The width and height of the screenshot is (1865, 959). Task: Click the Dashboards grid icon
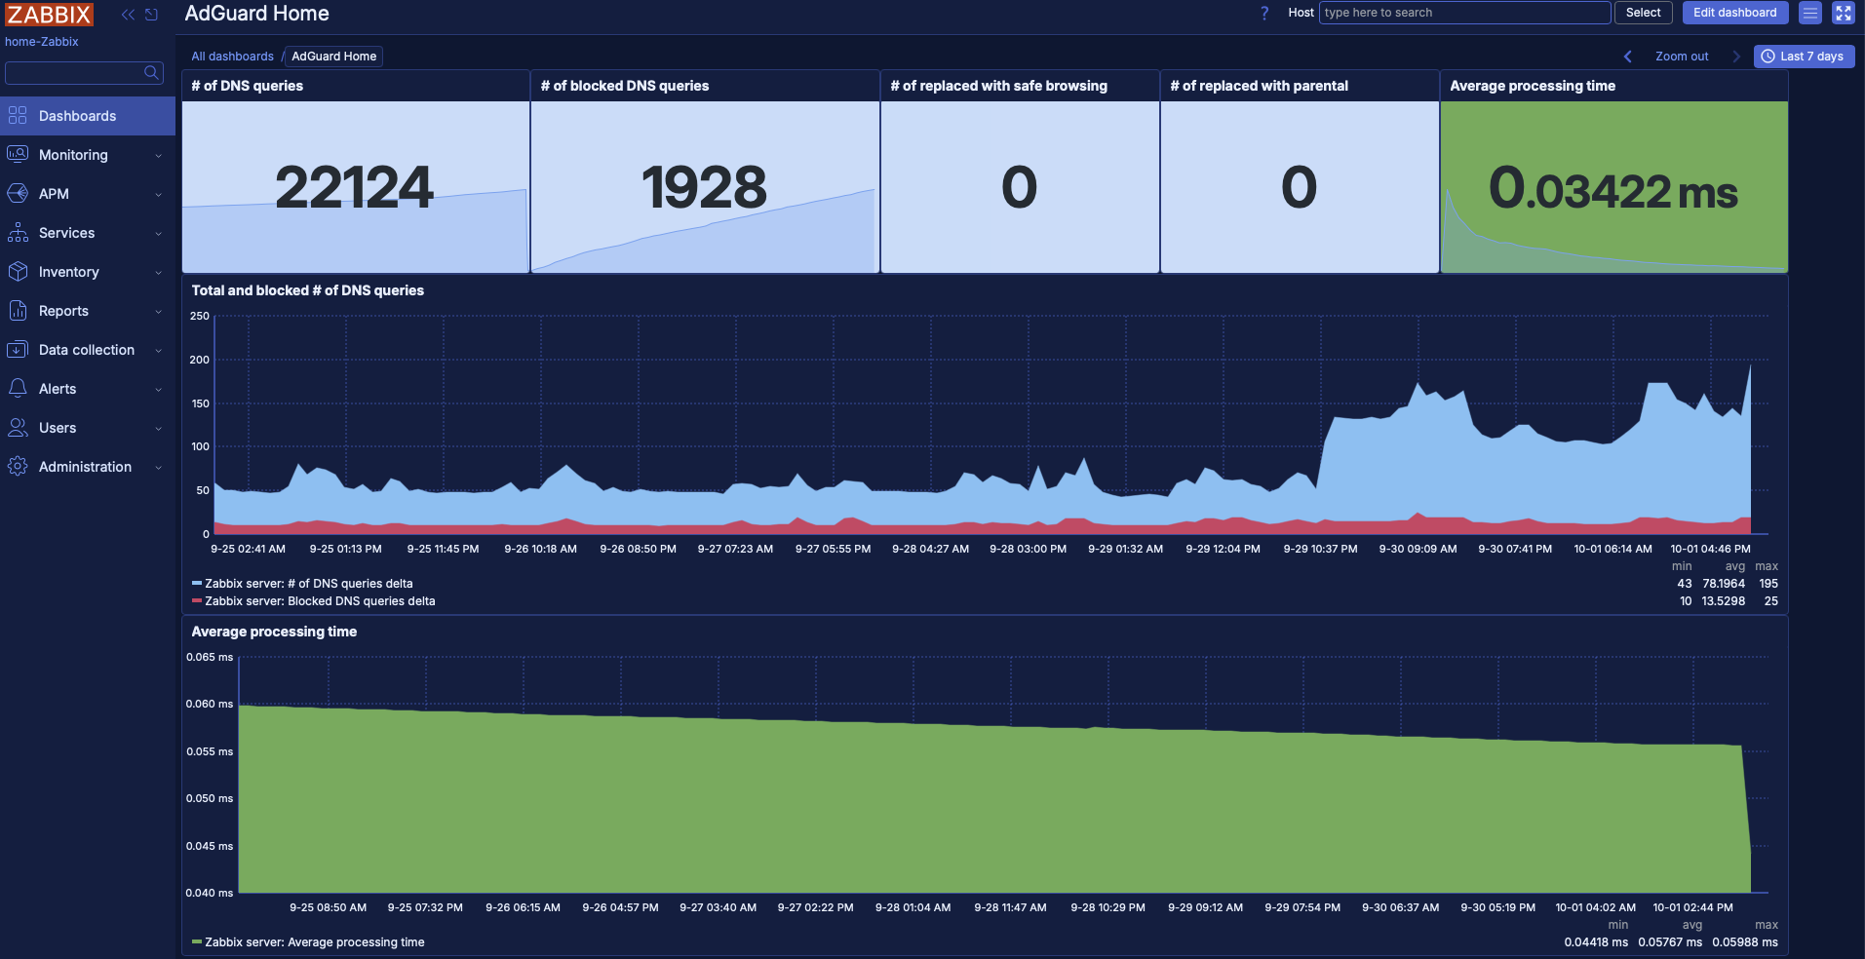tap(18, 116)
